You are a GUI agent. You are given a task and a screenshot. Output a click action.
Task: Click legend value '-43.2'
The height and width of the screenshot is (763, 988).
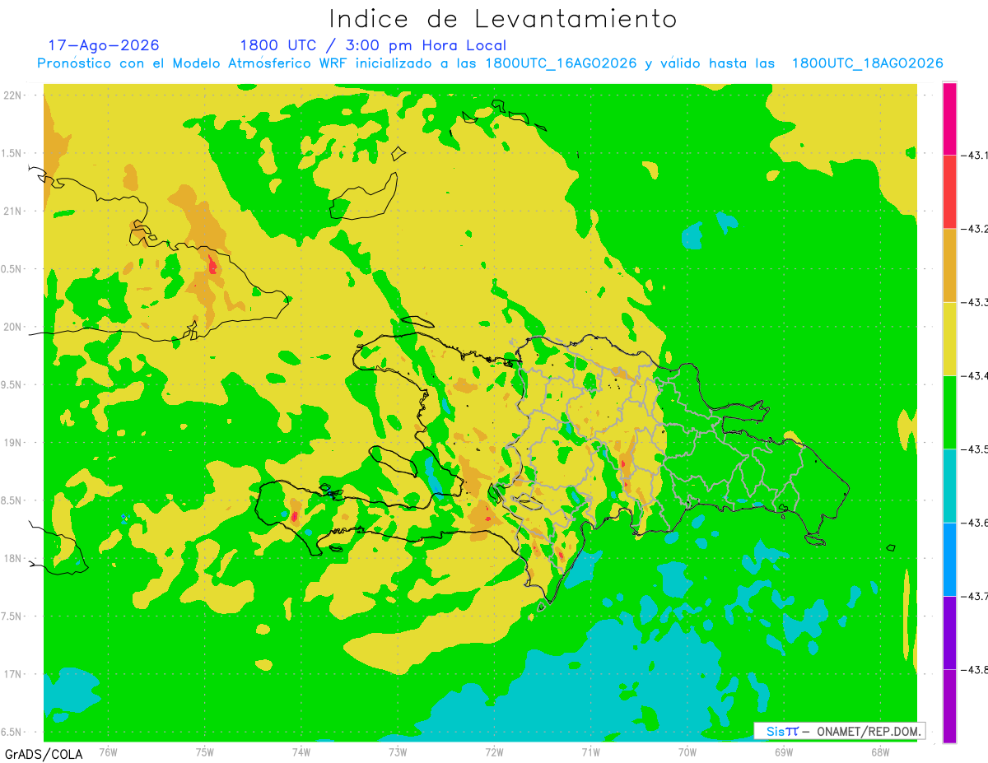pos(974,228)
